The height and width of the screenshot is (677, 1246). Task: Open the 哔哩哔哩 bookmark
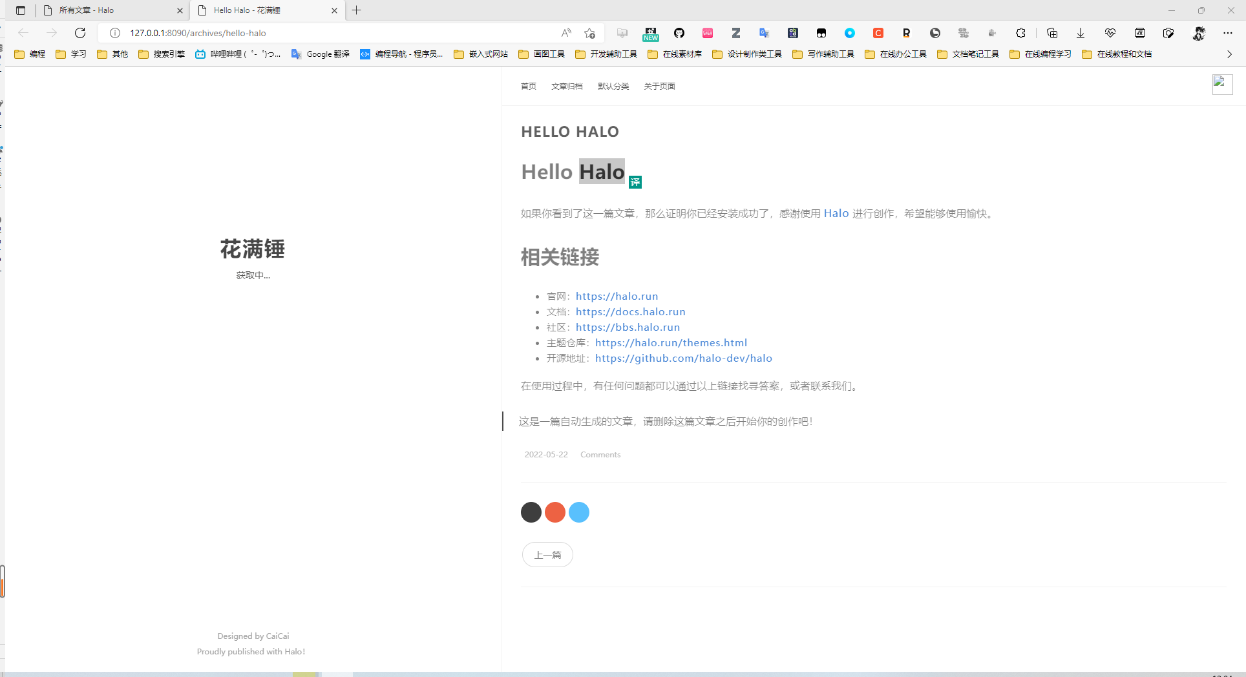(238, 54)
